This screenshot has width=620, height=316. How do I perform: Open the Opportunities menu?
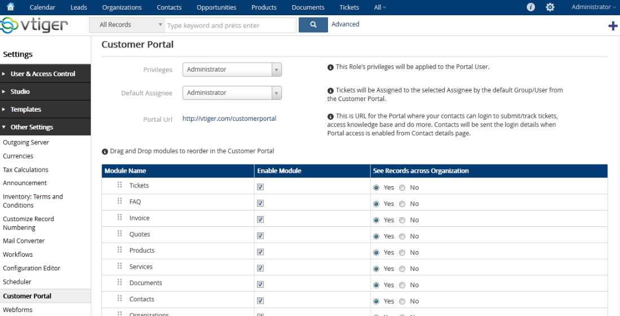coord(216,7)
